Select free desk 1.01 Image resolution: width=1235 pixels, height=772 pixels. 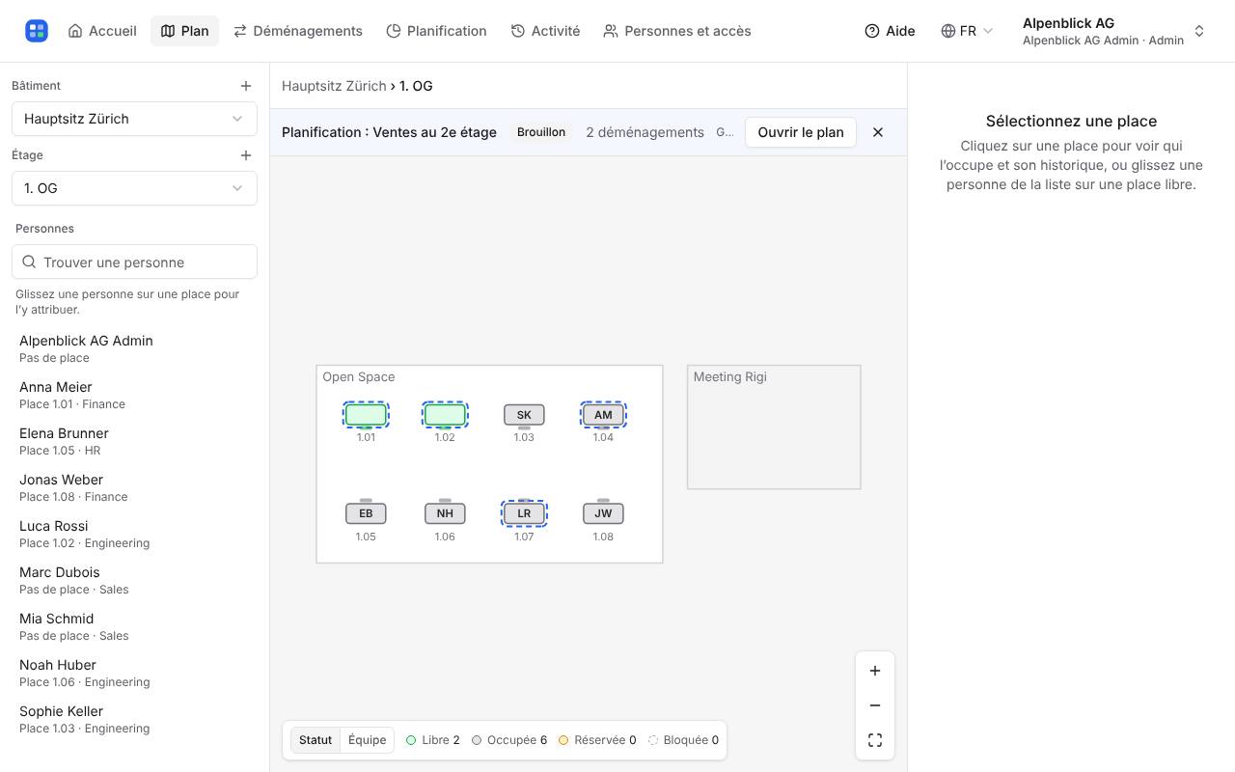tap(366, 415)
